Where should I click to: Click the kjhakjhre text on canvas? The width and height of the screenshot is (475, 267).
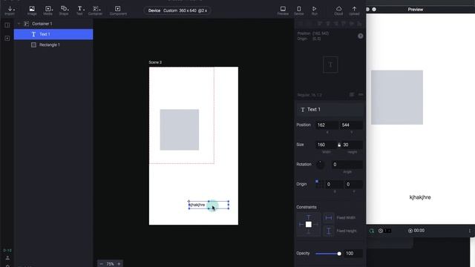click(x=197, y=205)
